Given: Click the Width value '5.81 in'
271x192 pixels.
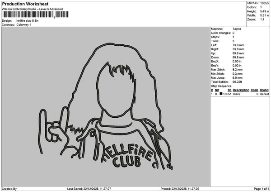Looking at the screenshot, I should tap(264, 15).
